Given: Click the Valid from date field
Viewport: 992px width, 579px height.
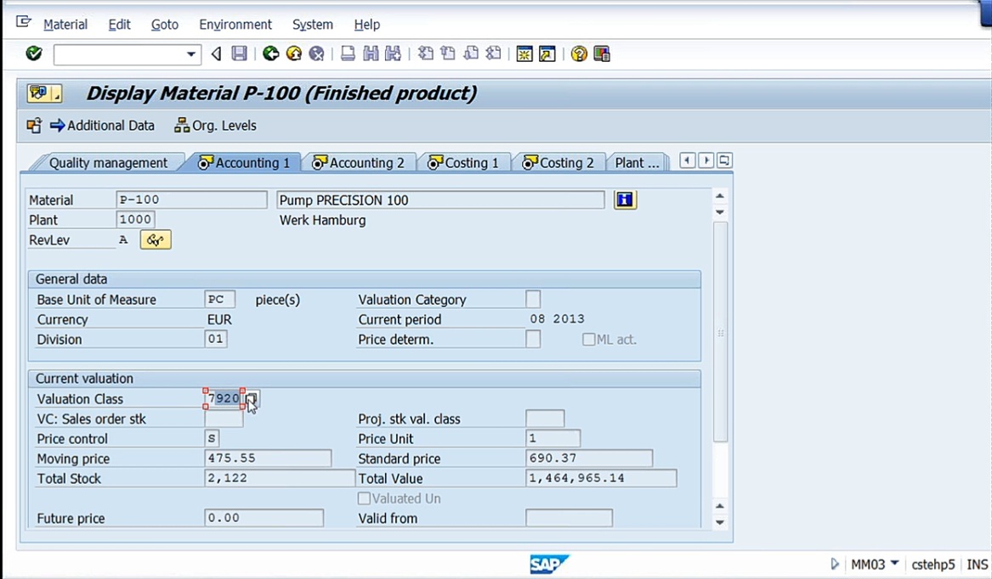Looking at the screenshot, I should point(569,519).
